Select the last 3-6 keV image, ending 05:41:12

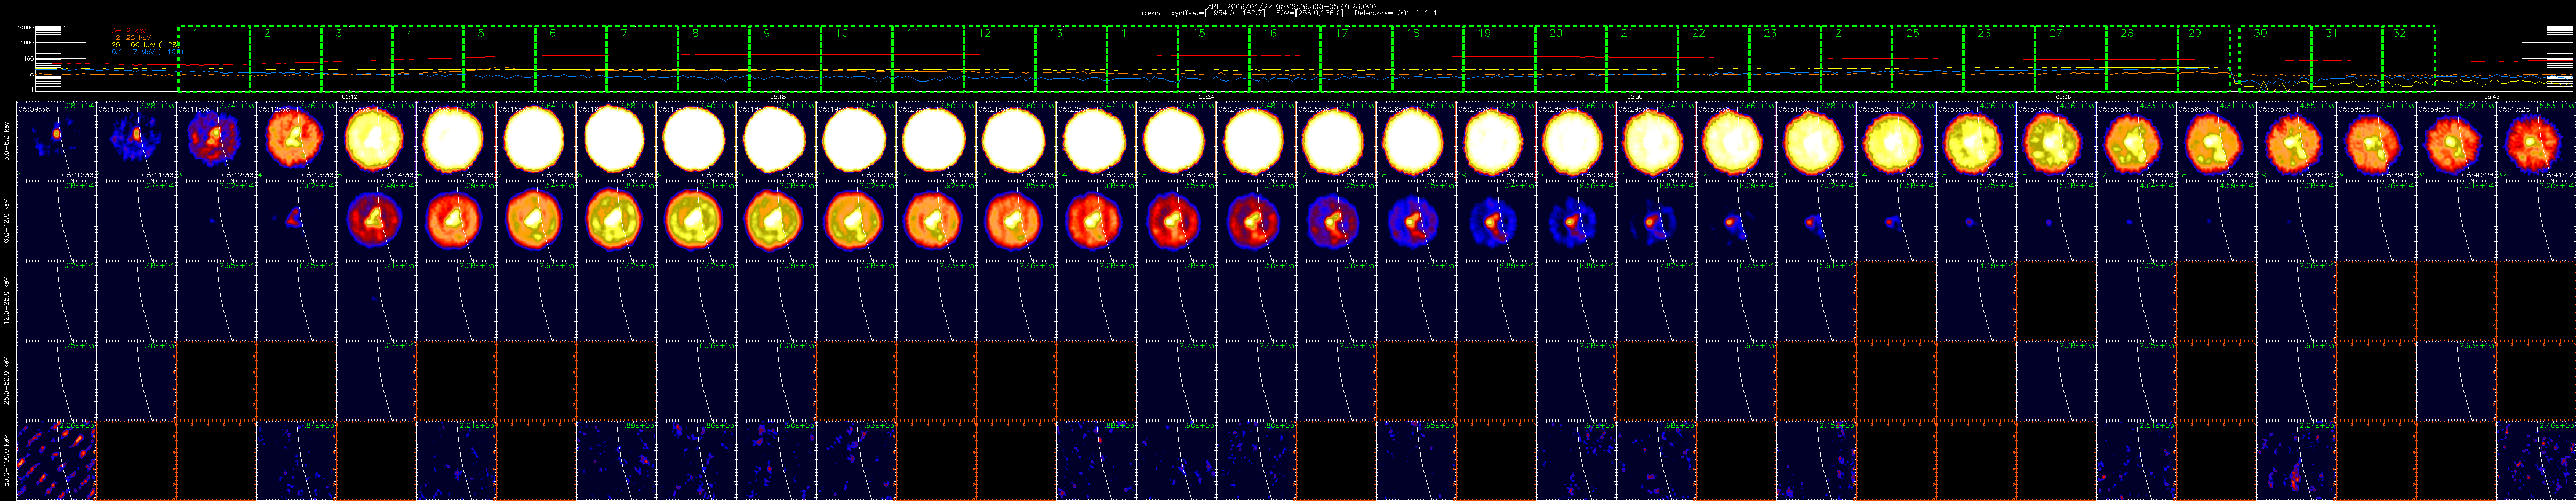(x=2536, y=140)
